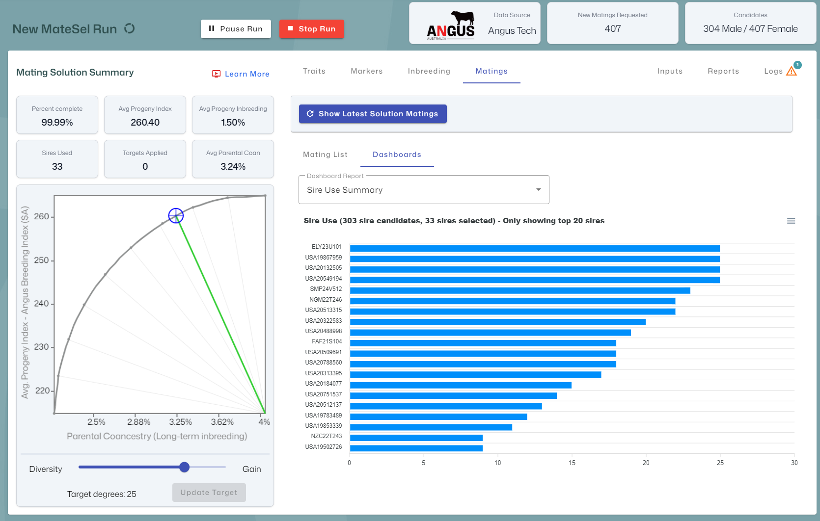
Task: Click the blue crosshair marker on curve
Action: [176, 215]
